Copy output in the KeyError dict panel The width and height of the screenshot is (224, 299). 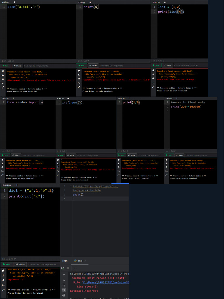tap(3, 270)
